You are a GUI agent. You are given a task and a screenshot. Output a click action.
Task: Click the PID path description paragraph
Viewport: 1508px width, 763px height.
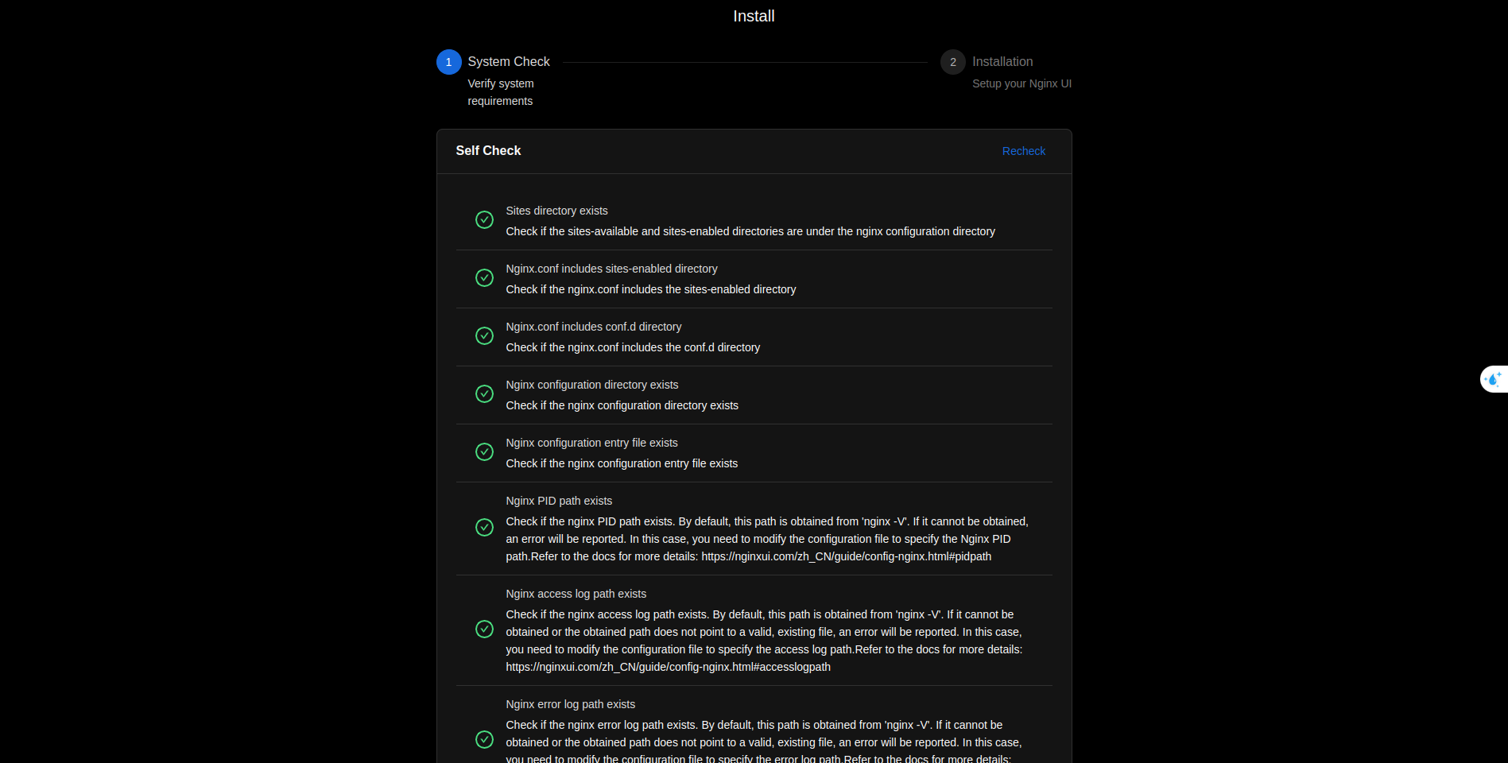(x=767, y=539)
